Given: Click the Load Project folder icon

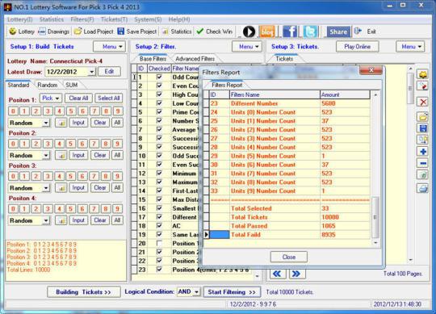Looking at the screenshot, I should point(78,31).
